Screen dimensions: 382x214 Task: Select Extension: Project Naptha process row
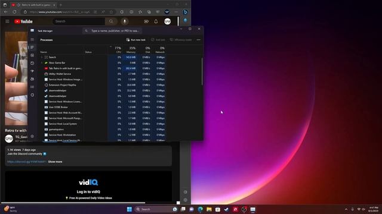coord(103,85)
